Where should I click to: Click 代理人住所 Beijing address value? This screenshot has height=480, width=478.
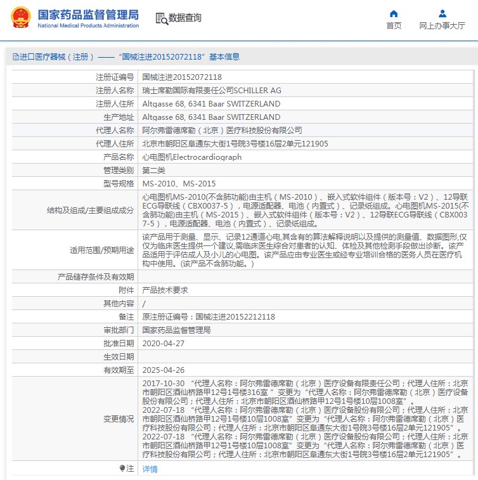(235, 143)
